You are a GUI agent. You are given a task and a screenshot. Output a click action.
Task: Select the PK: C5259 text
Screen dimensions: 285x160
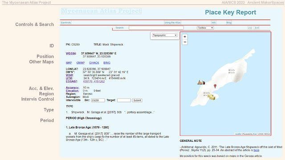pos(73,44)
